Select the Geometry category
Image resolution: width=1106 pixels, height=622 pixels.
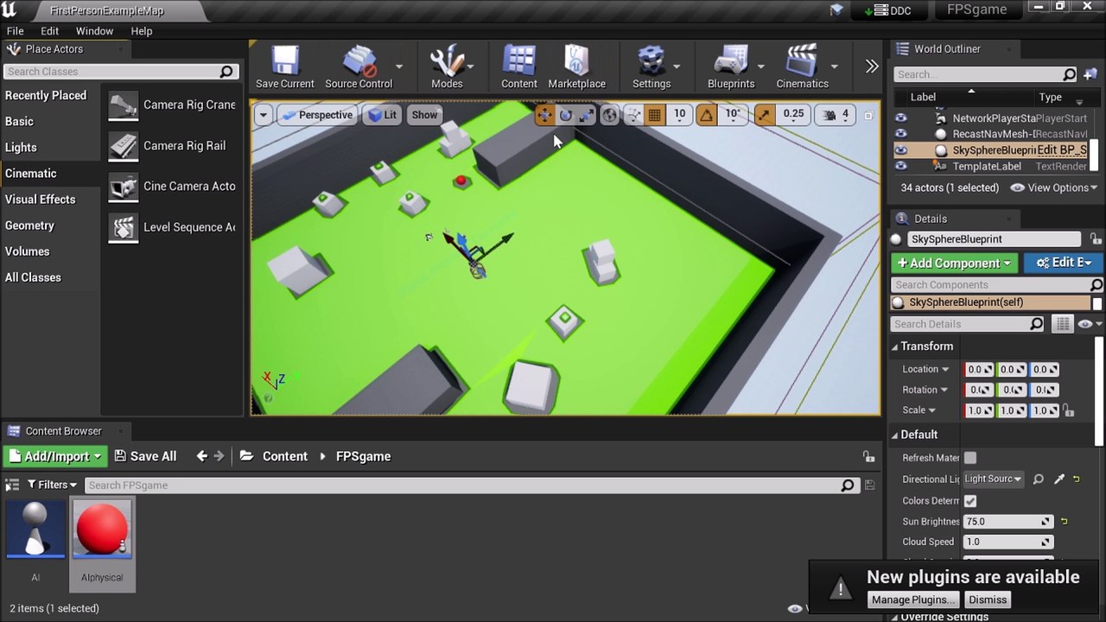click(x=50, y=225)
